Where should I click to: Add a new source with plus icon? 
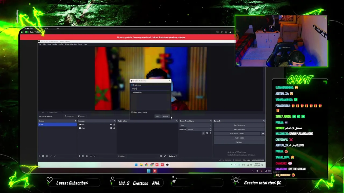[79, 156]
